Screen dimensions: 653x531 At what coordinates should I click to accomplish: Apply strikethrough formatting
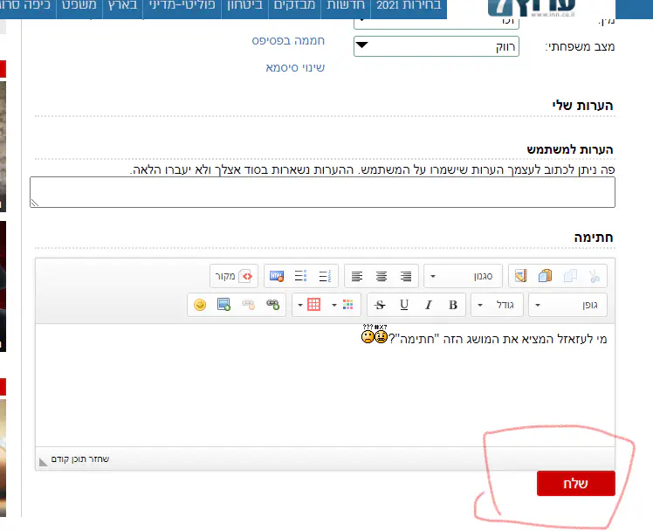click(x=379, y=305)
